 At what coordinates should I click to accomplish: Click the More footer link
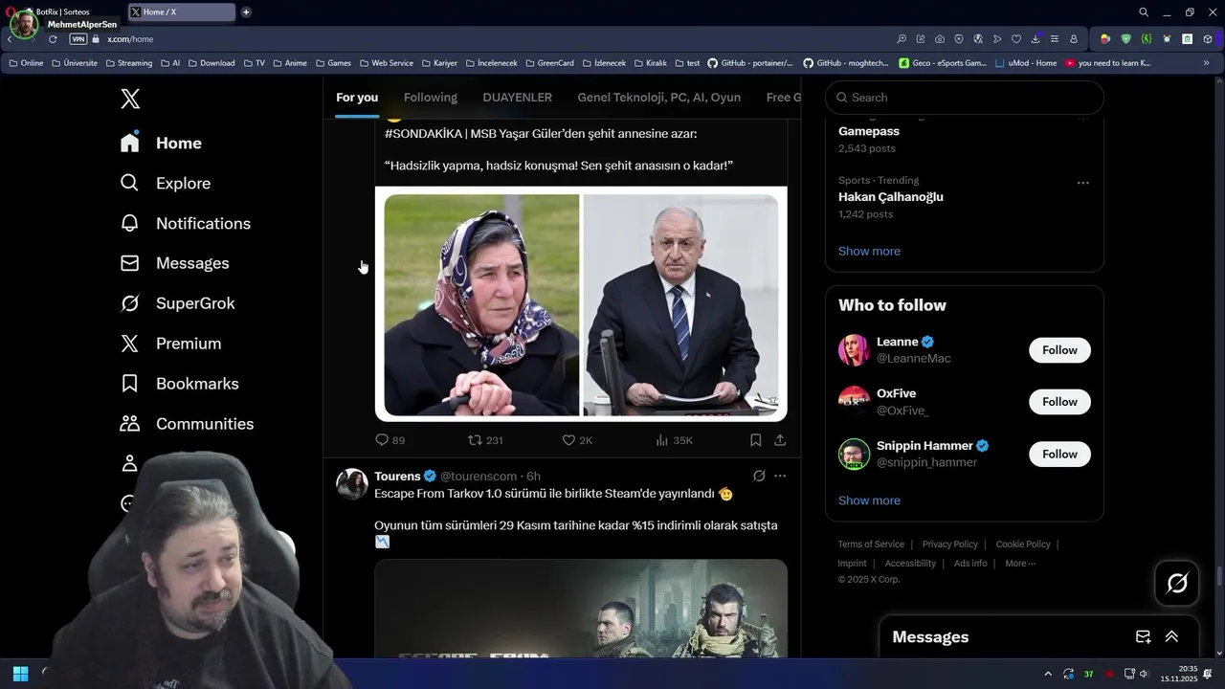pyautogui.click(x=1020, y=564)
